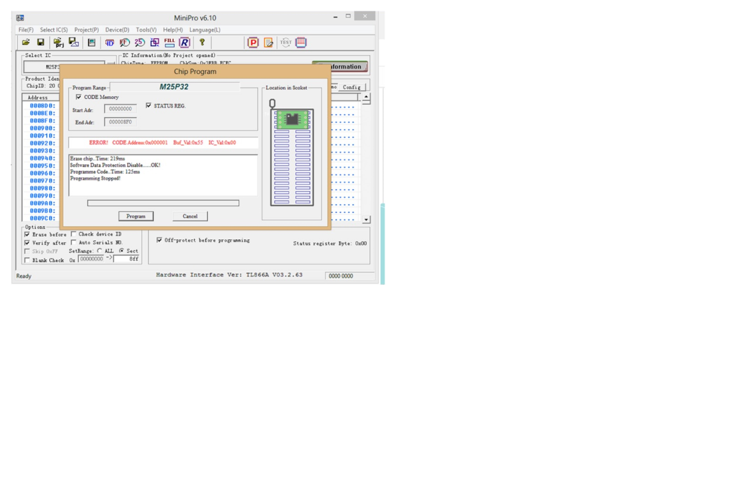Viewport: 749px width, 499px height.
Task: Open the Help(H) menu
Action: [x=173, y=30]
